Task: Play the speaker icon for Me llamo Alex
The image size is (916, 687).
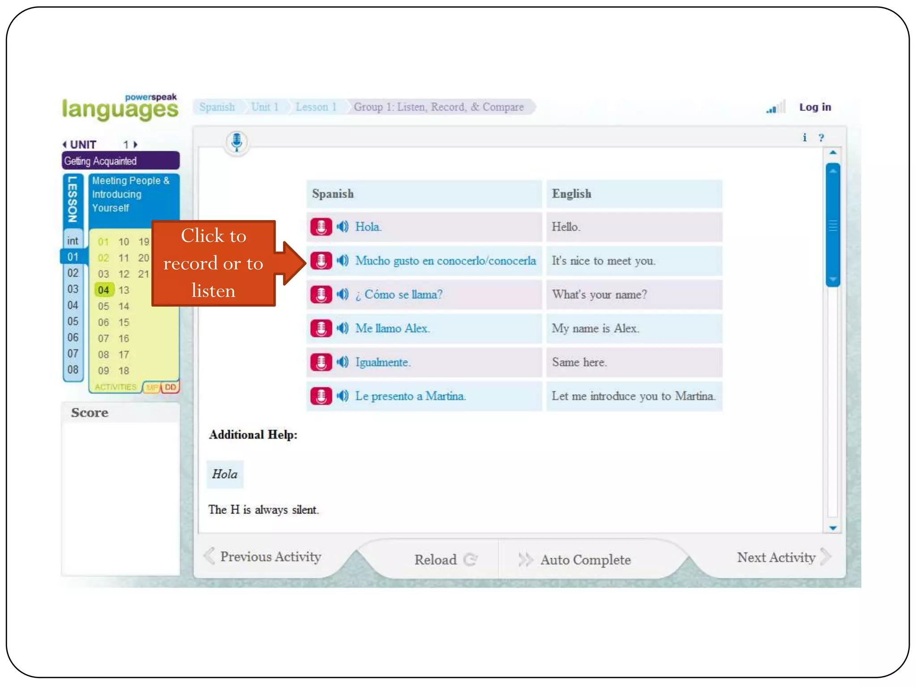Action: coord(343,328)
